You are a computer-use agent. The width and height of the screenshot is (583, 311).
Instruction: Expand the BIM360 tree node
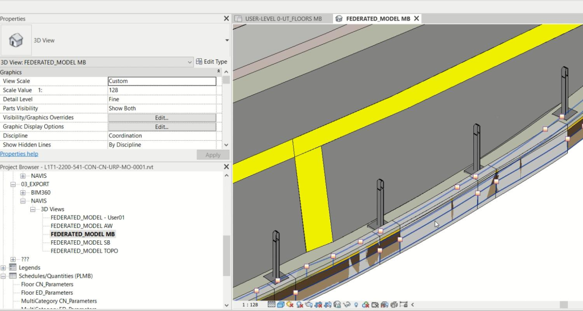pos(23,192)
